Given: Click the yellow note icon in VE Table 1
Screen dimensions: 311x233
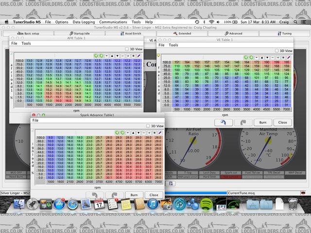Looking at the screenshot, I should 159,55.
